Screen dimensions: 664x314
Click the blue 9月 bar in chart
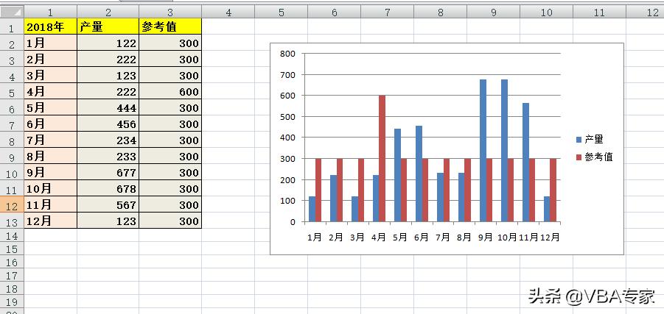(483, 151)
